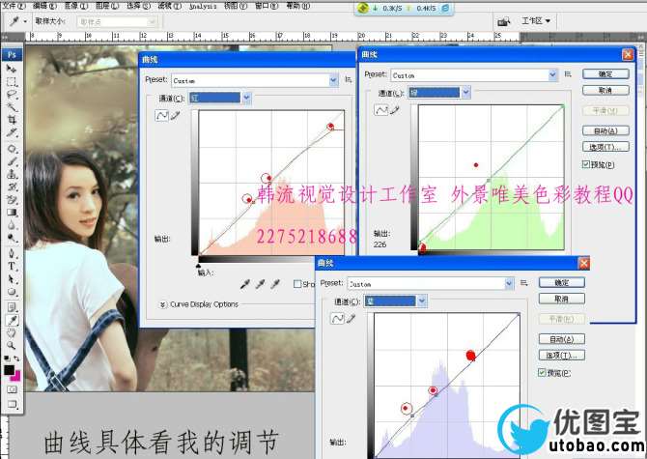
Task: Select the Magic Wand tool
Action: point(12,107)
